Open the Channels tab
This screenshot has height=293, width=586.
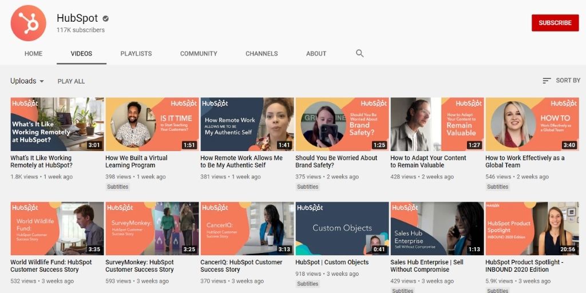(262, 53)
